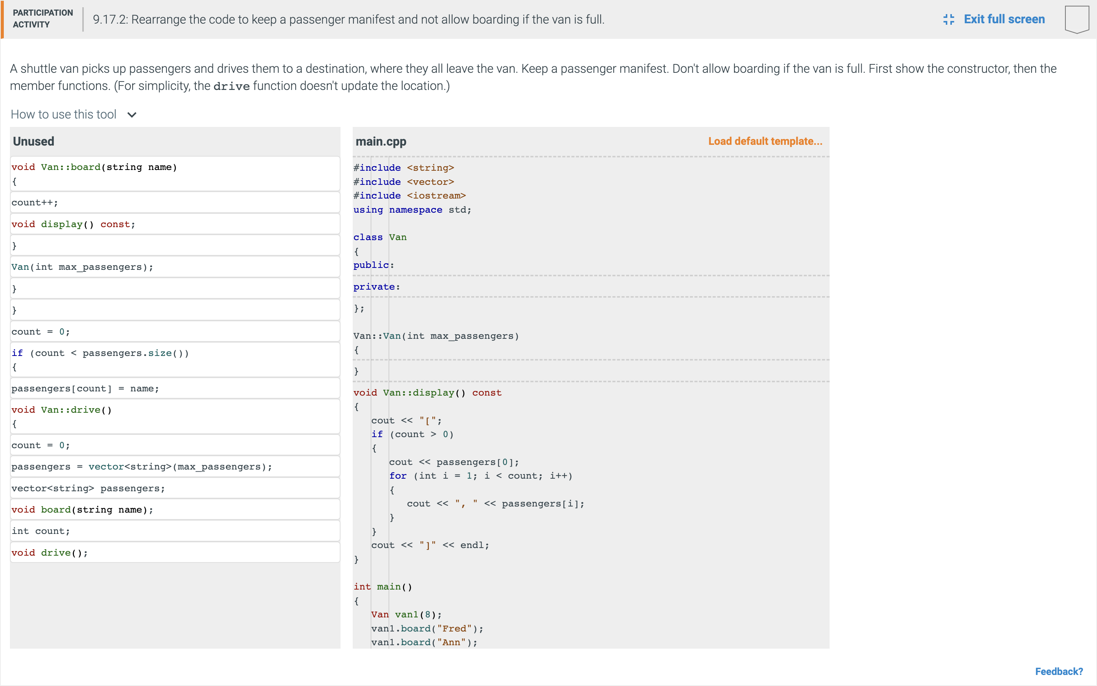Select the "count++;" code block
Viewport: 1097px width, 686px height.
[x=174, y=202]
